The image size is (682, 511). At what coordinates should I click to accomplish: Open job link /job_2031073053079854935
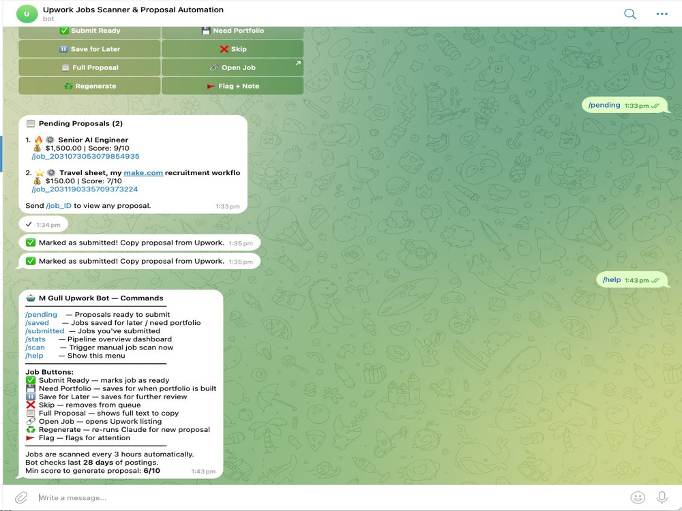85,157
